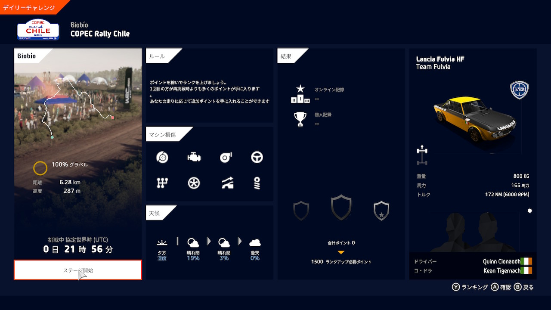551x310 pixels.
Task: Go back using the B 戻る prompt
Action: (x=523, y=287)
